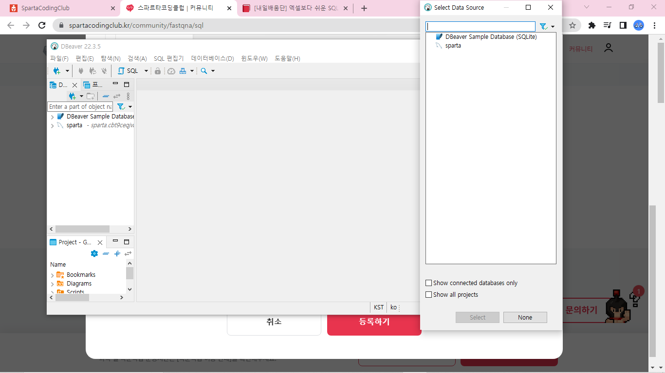Click the Database Navigator object name filter field
This screenshot has height=373, width=665.
pos(80,107)
